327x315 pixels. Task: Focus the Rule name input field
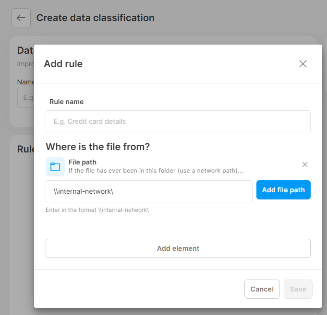[x=178, y=121]
